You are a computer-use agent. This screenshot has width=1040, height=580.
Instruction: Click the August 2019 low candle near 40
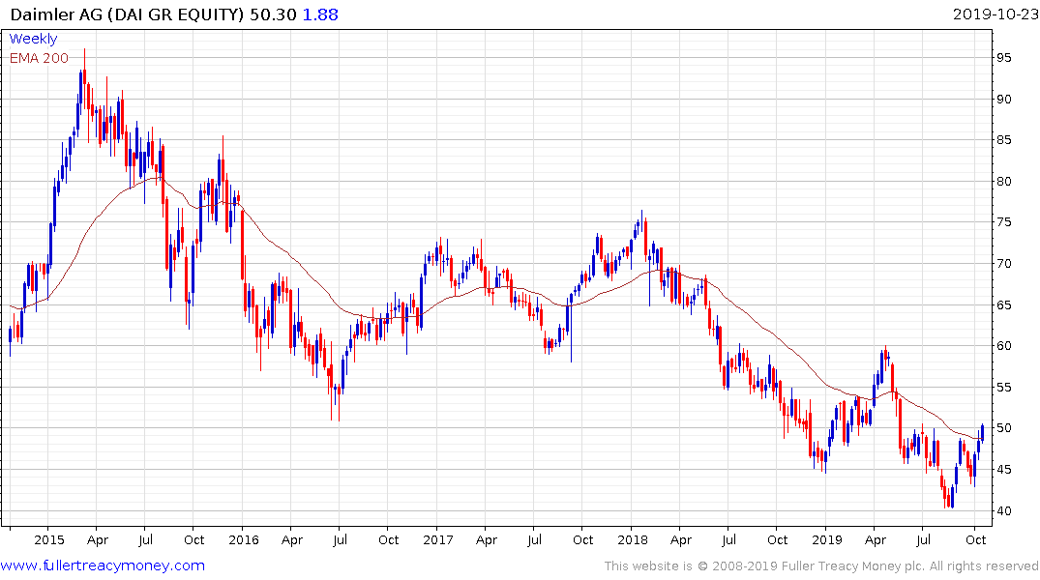[952, 497]
